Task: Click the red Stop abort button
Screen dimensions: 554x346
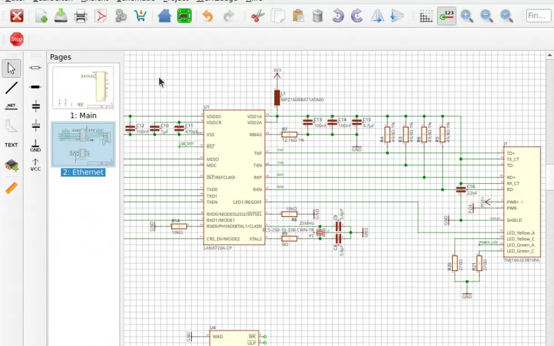Action: (17, 39)
